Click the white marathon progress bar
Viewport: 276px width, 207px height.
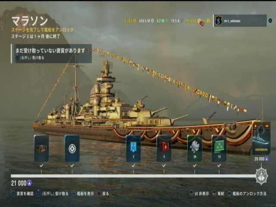click(133, 176)
